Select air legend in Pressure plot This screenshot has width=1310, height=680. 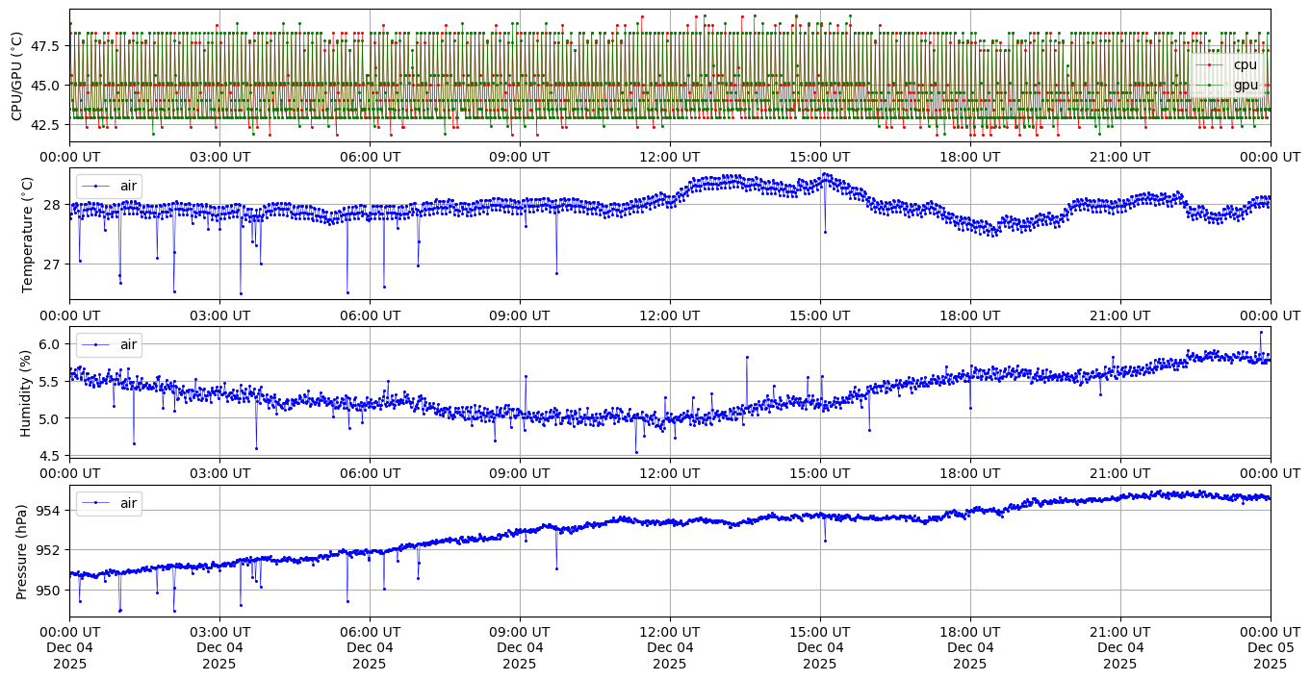click(x=127, y=503)
